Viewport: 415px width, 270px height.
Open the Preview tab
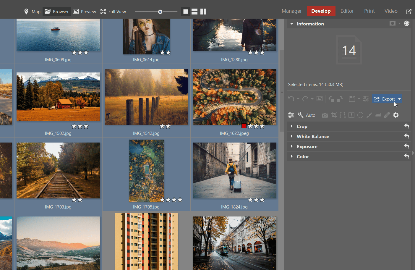click(84, 12)
